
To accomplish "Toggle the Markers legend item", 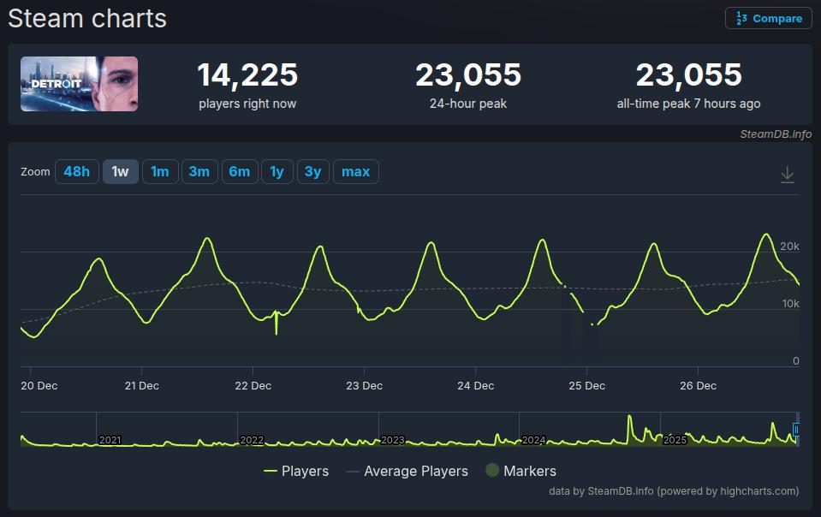I will 521,471.
